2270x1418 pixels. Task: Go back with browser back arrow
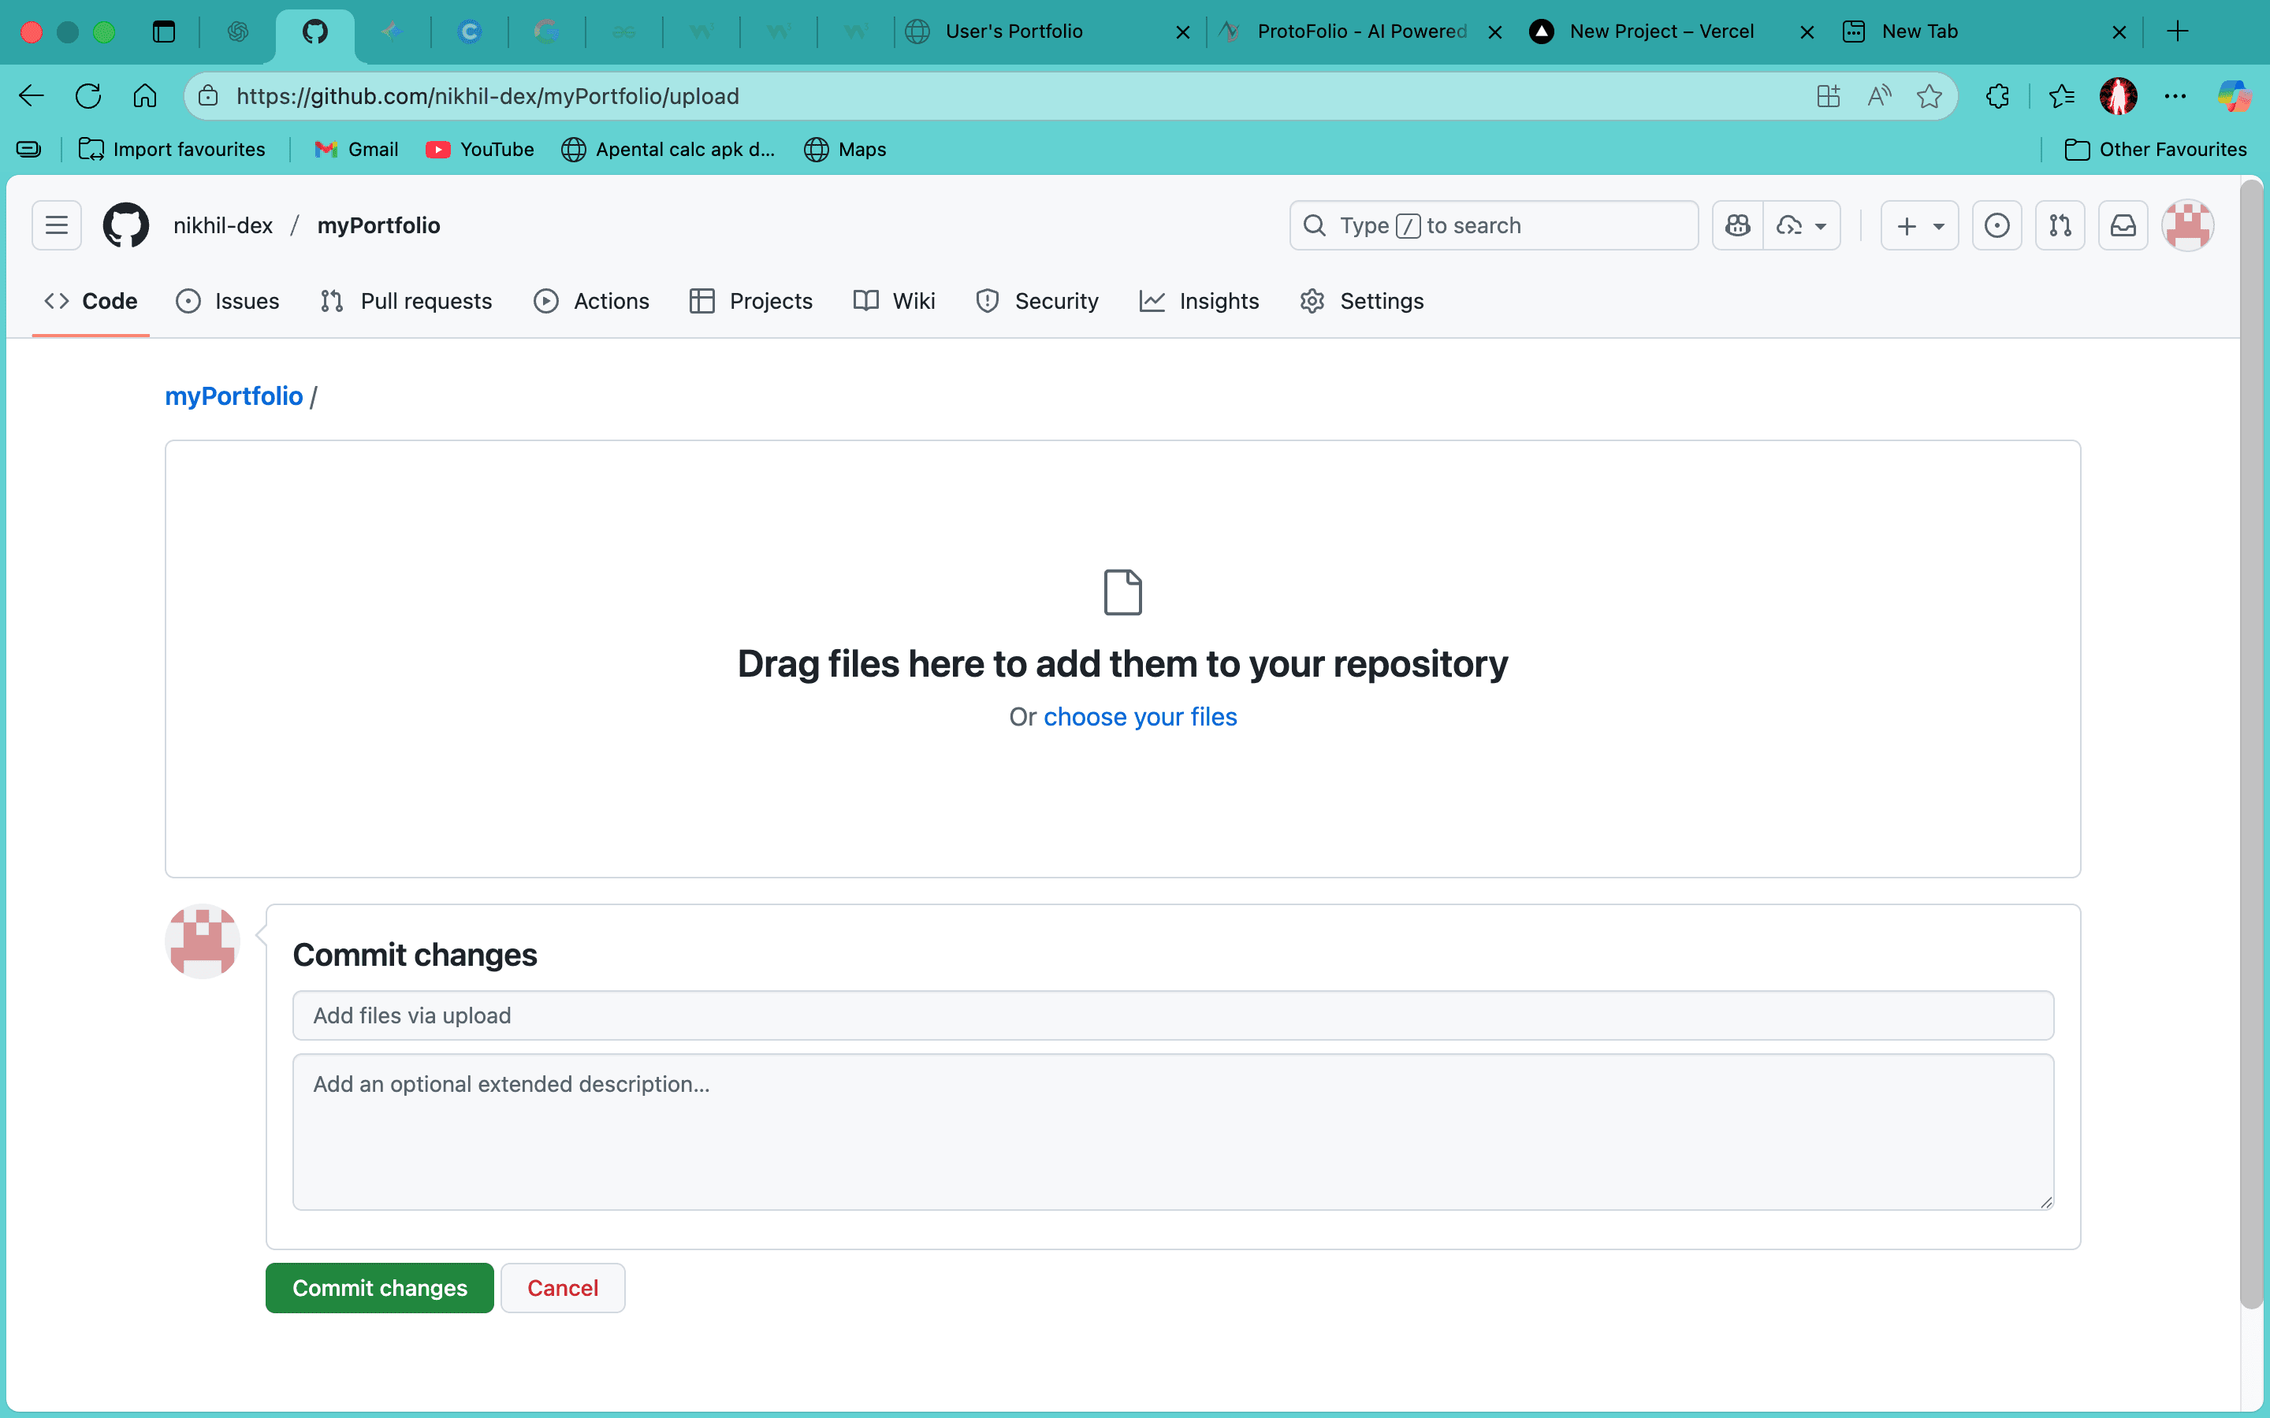point(32,95)
